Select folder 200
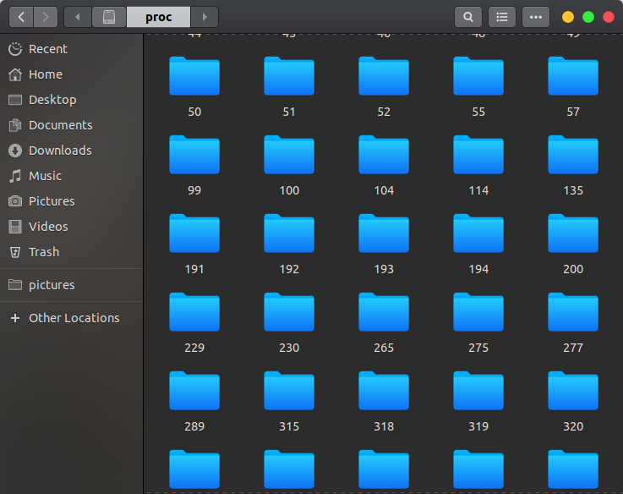This screenshot has height=494, width=623. (573, 233)
